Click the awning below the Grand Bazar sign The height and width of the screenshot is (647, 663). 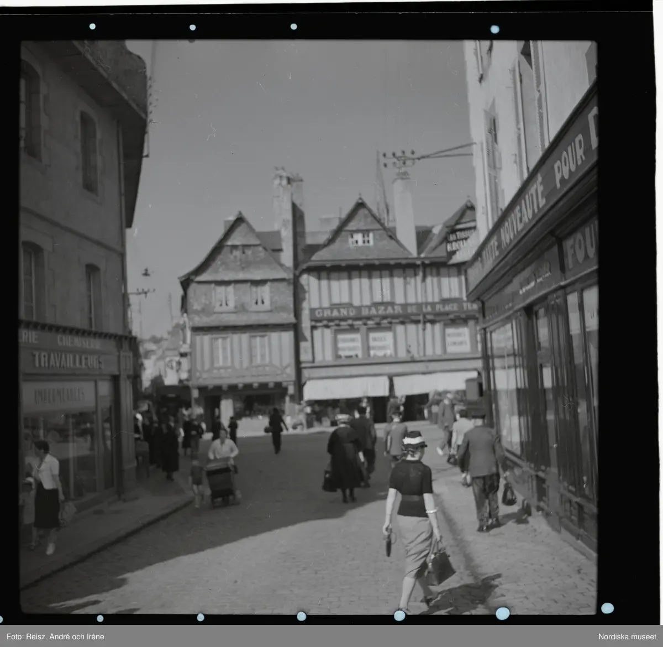click(x=346, y=387)
